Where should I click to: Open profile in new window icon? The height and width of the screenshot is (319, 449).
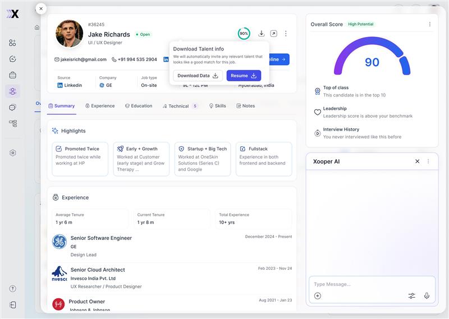[x=274, y=34]
